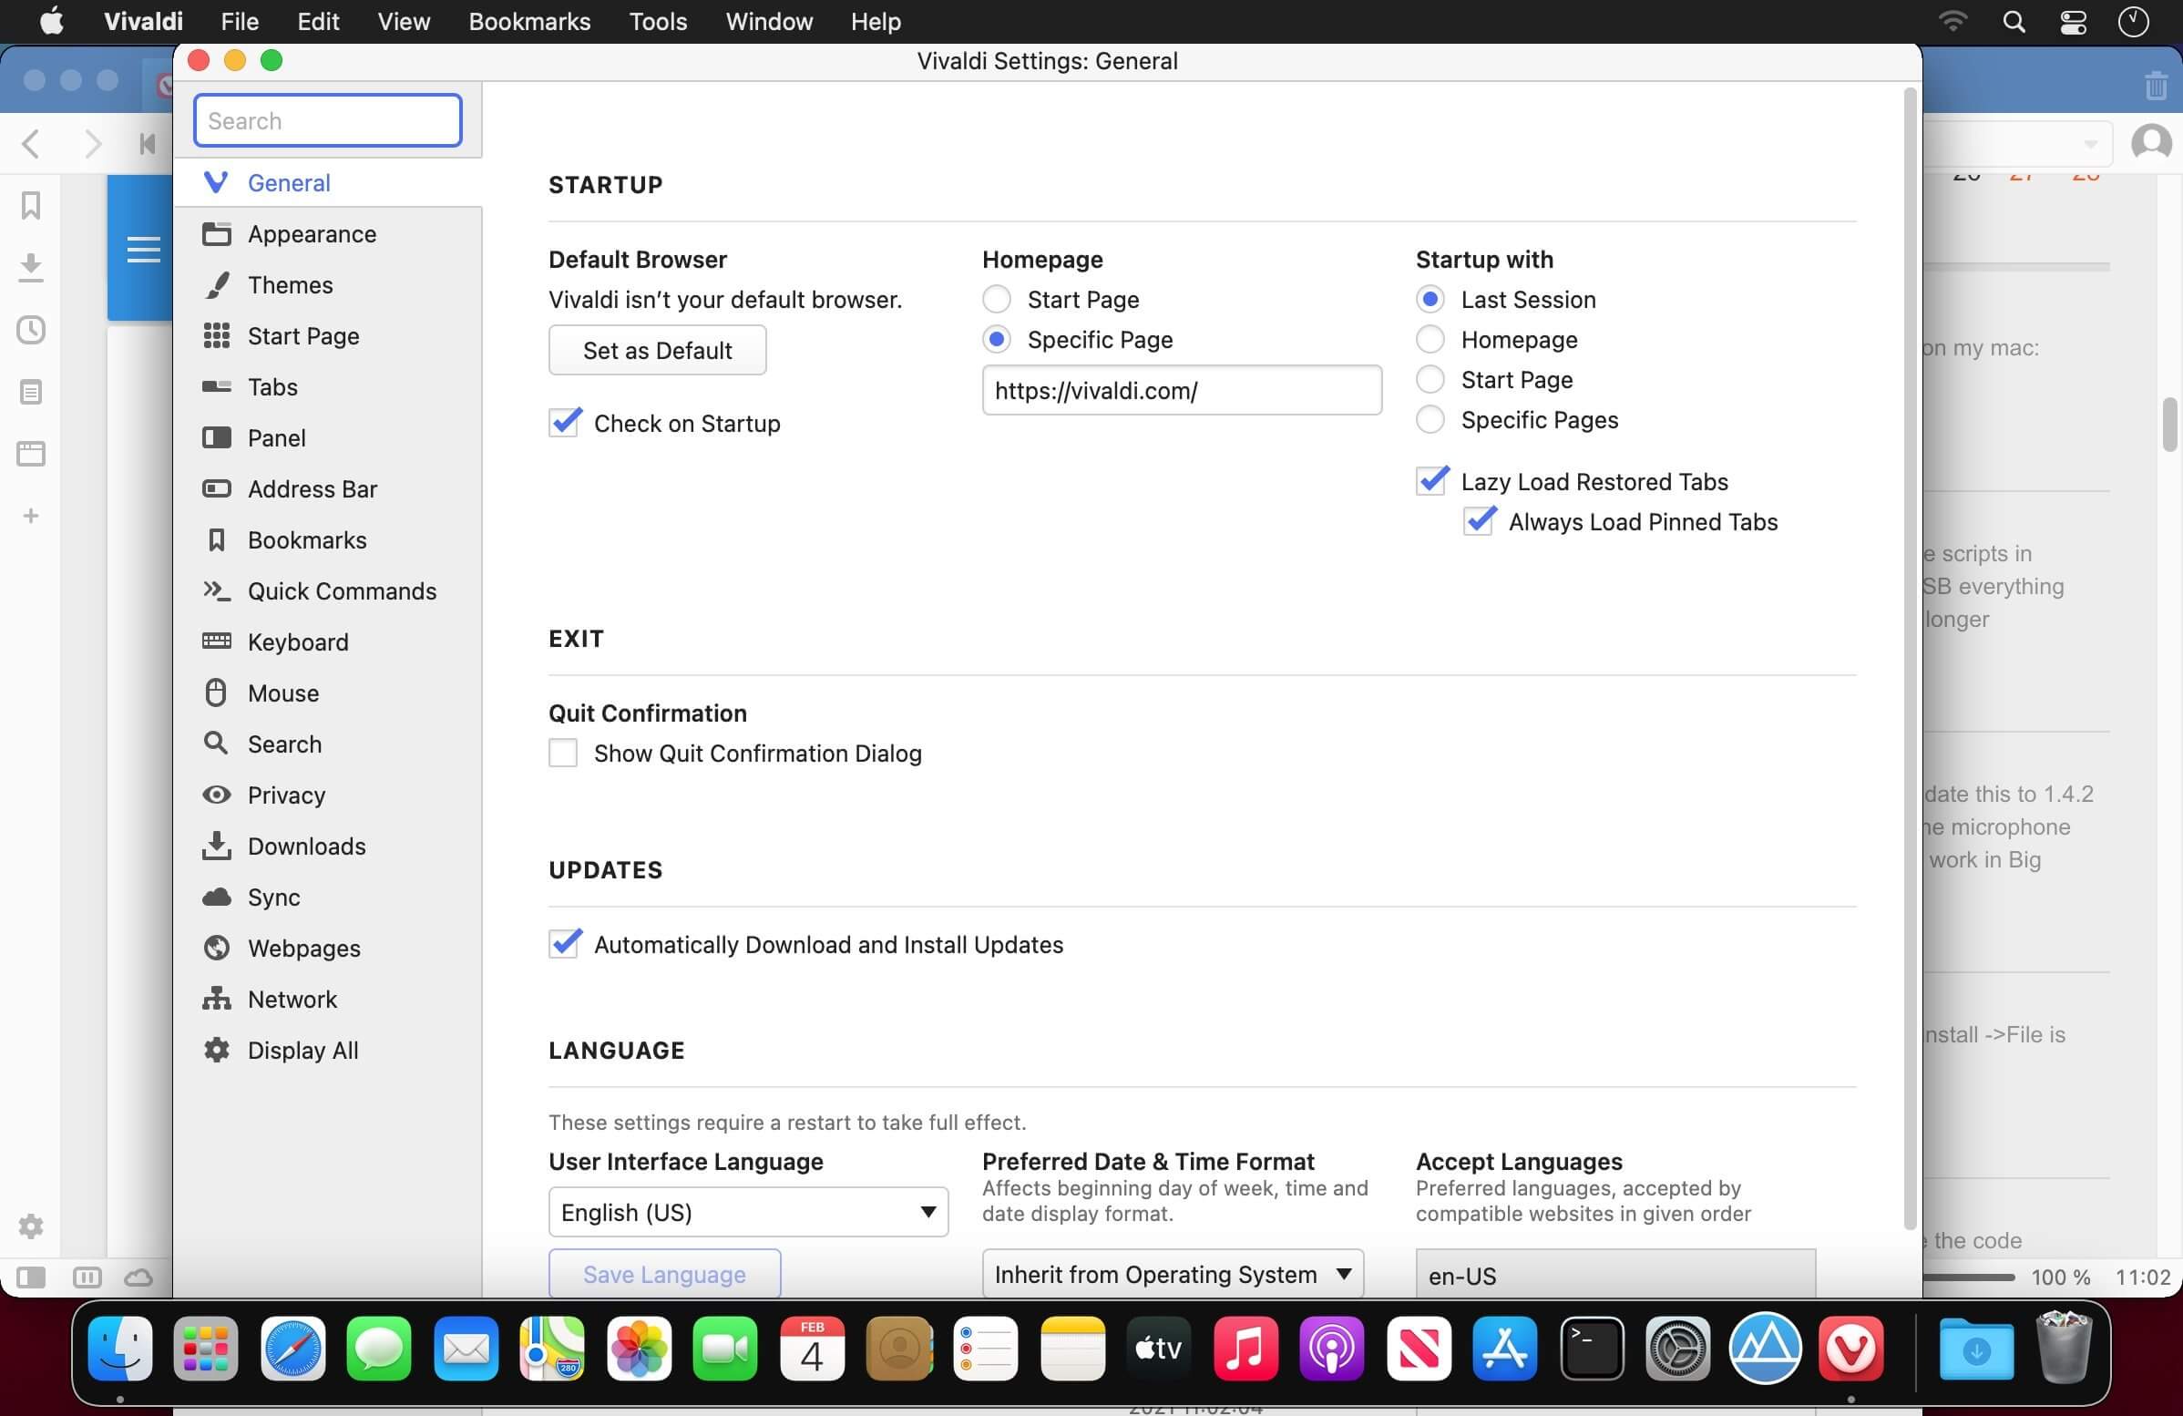
Task: Toggle Always Load Pinned Tabs
Action: click(x=1479, y=521)
